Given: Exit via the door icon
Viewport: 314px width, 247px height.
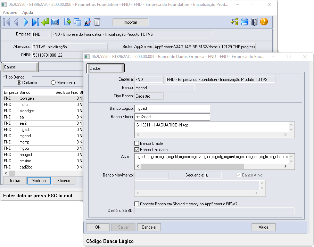Looking at the screenshot, I should point(255,22).
